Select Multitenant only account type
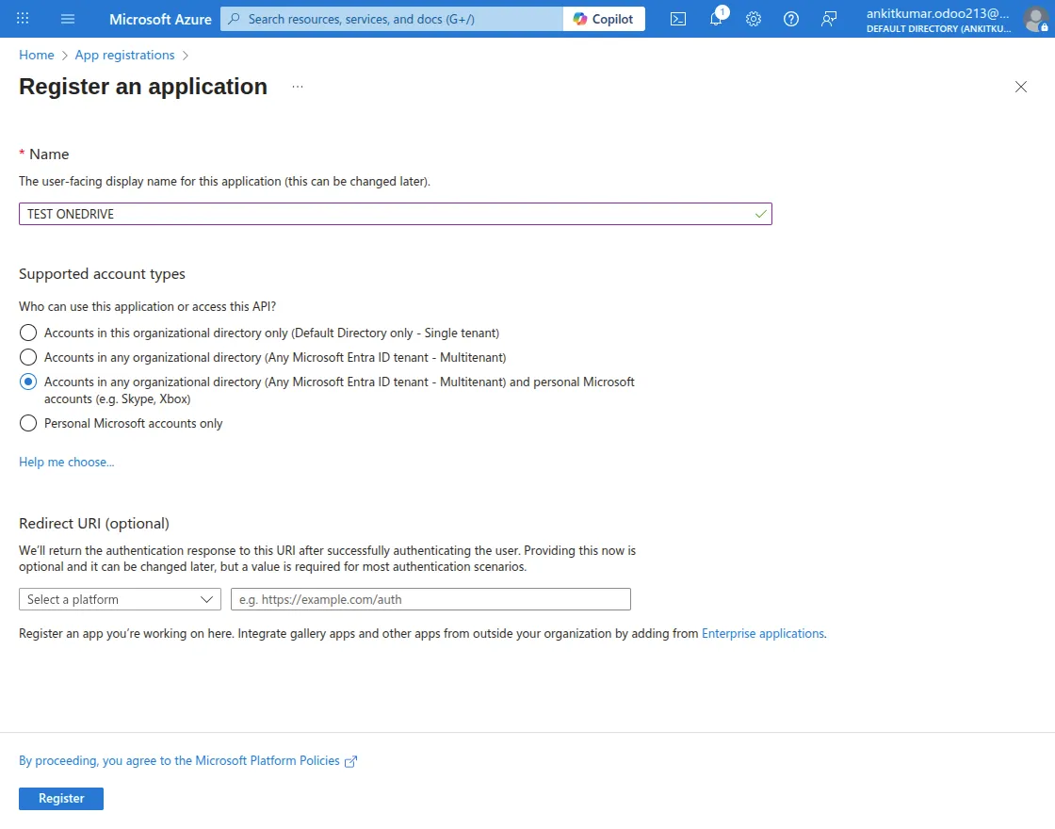This screenshot has width=1055, height=829. click(27, 357)
